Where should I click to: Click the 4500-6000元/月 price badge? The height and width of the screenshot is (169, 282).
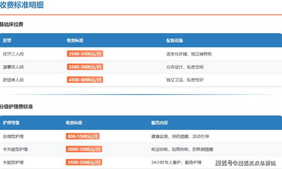pos(85,80)
